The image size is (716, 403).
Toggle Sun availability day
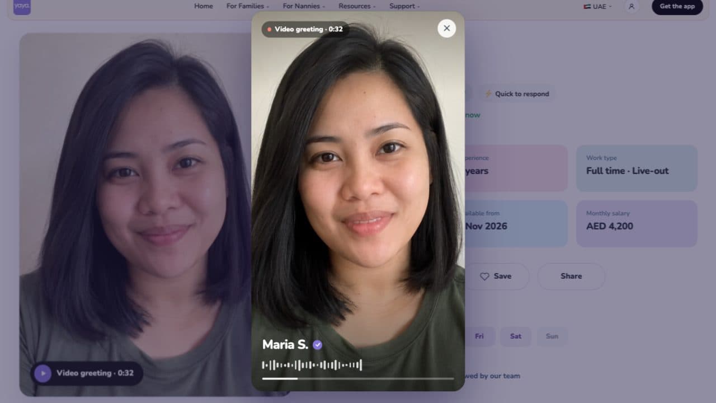552,336
